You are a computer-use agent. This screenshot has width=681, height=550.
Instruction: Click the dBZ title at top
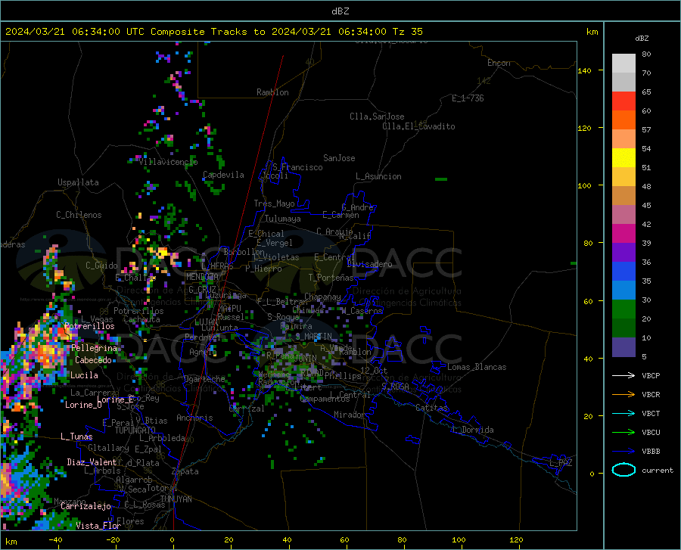click(340, 11)
